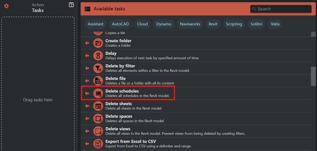Select the Create folder task title
This screenshot has width=317, height=151.
(118, 41)
